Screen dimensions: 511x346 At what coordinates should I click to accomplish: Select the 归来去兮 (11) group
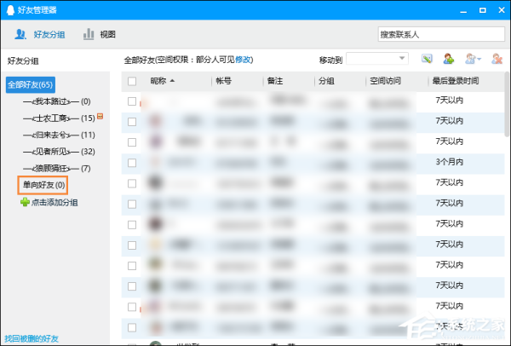[x=59, y=135]
